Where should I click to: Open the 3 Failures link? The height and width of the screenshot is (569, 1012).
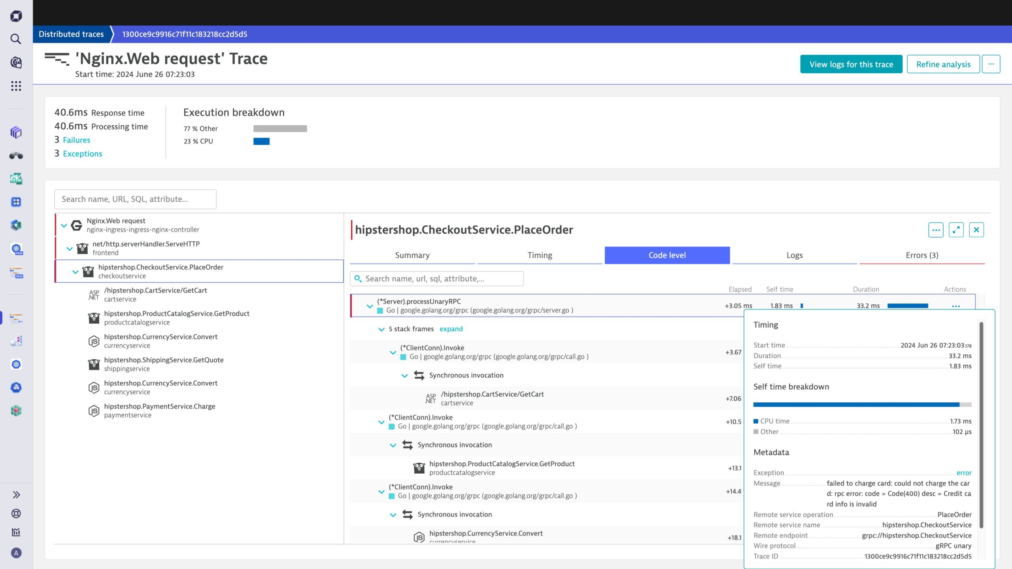click(x=76, y=139)
